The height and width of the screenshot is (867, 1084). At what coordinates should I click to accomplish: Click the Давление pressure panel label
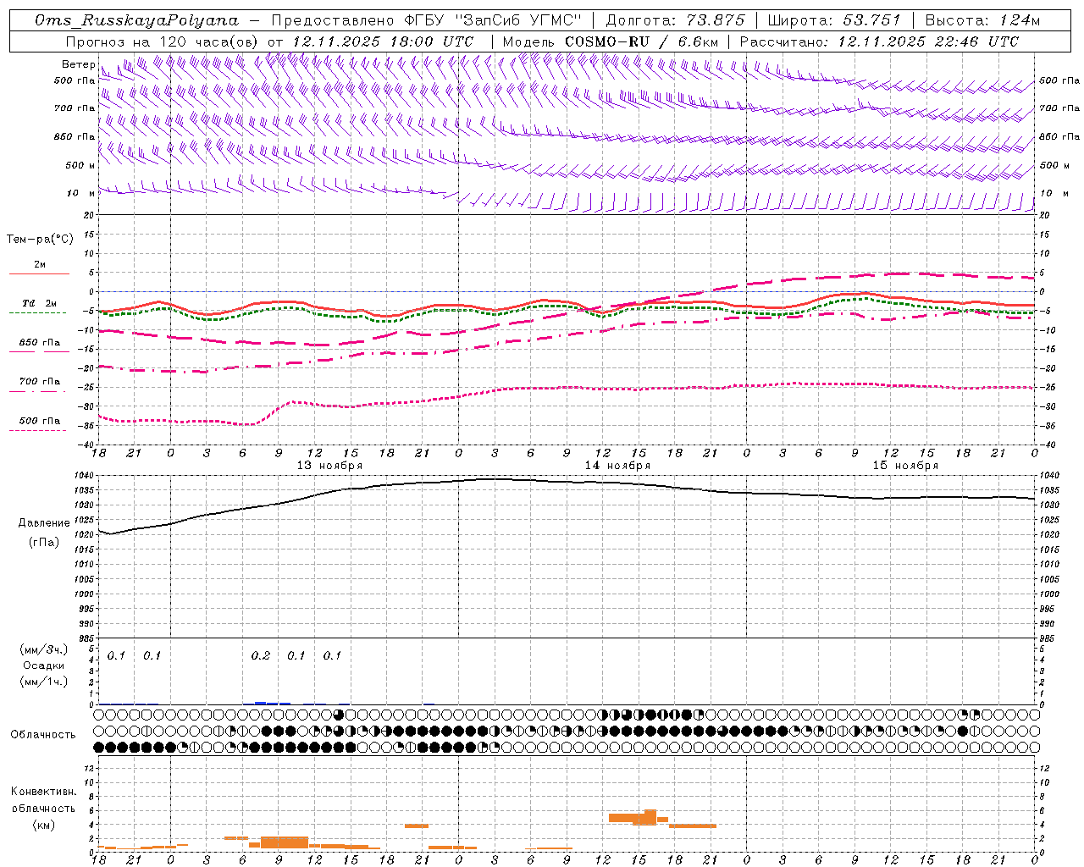pos(44,523)
